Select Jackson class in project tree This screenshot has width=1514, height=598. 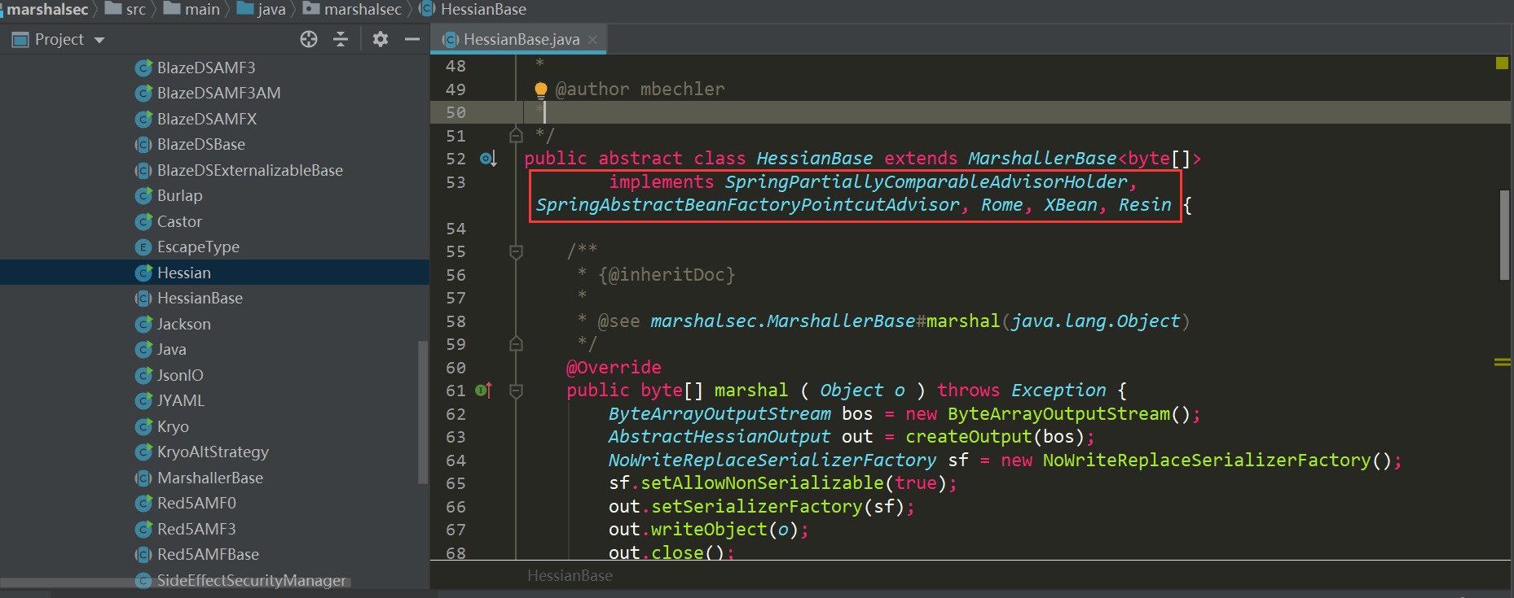tap(183, 324)
